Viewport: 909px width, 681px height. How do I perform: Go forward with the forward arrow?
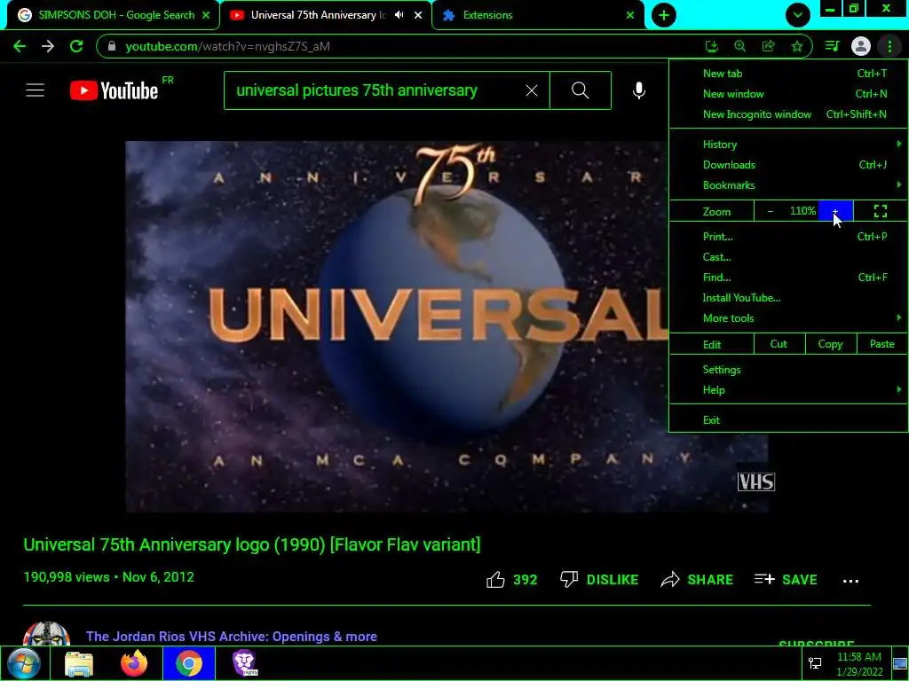click(x=48, y=46)
